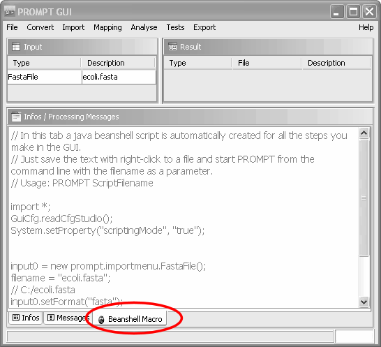This screenshot has height=347, width=381.
Task: Open the Mapping menu
Action: 107,27
